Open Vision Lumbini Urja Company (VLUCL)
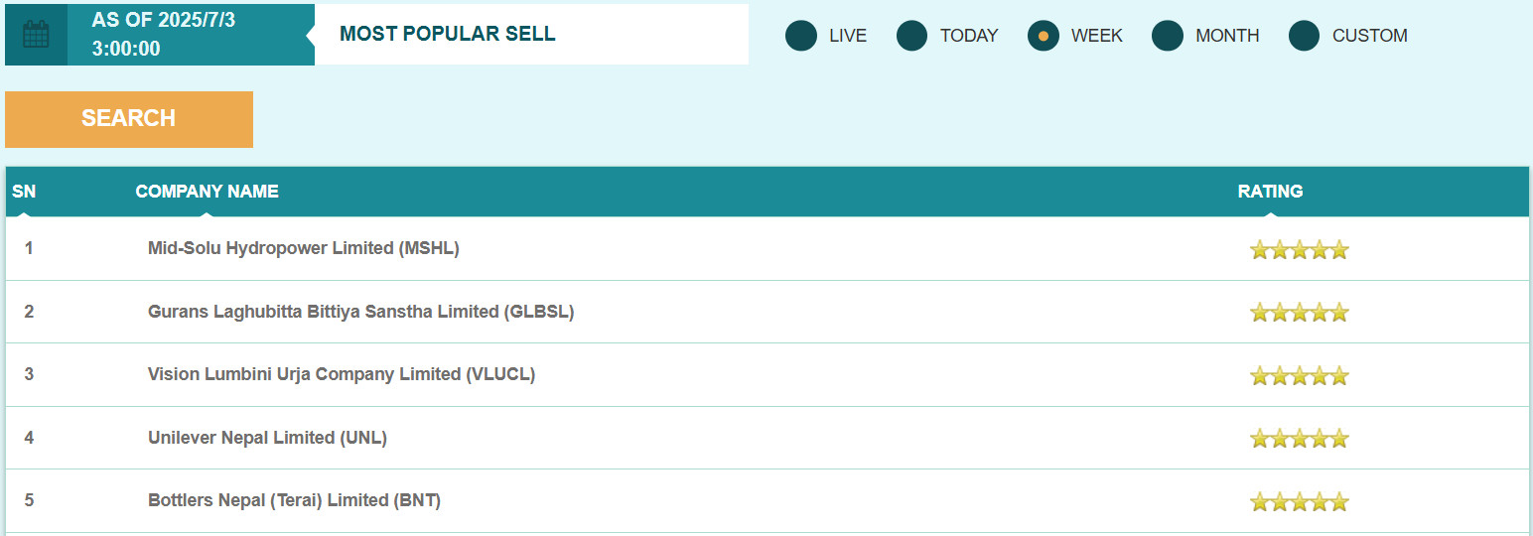 click(x=342, y=374)
